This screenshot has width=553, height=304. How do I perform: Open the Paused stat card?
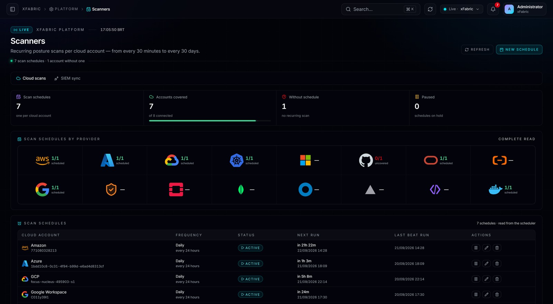(x=476, y=108)
